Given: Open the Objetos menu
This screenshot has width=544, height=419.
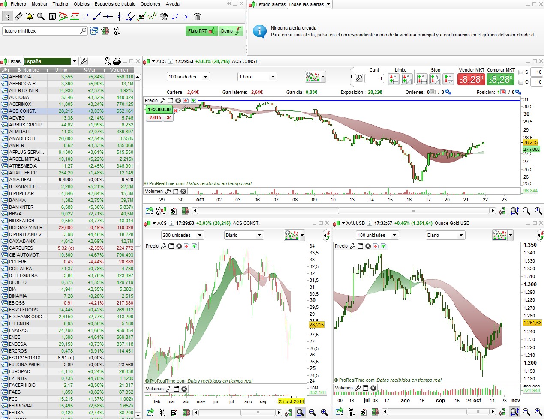Looking at the screenshot, I should coord(81,4).
